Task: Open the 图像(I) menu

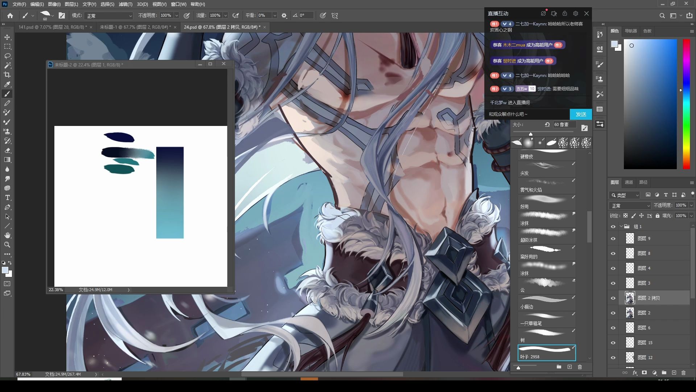Action: click(54, 4)
